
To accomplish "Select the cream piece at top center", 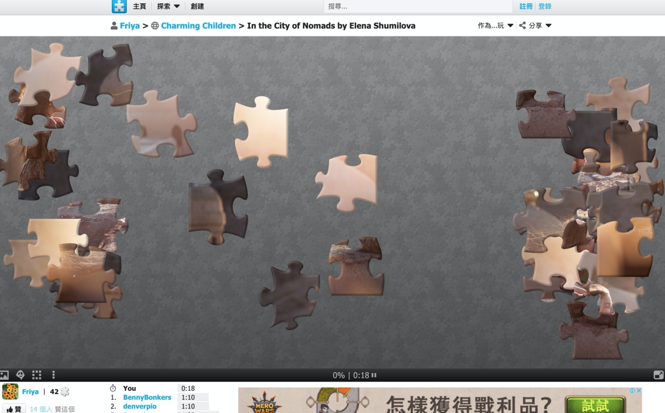I will coord(262,132).
